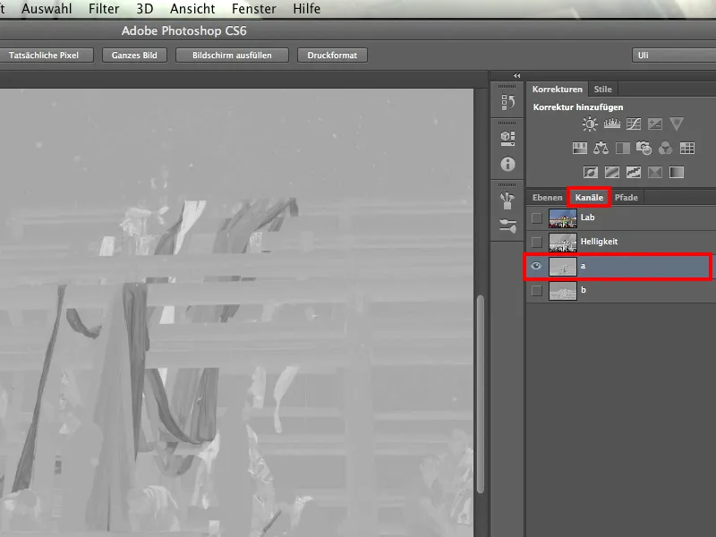Open the Hilfe menu

tap(306, 9)
